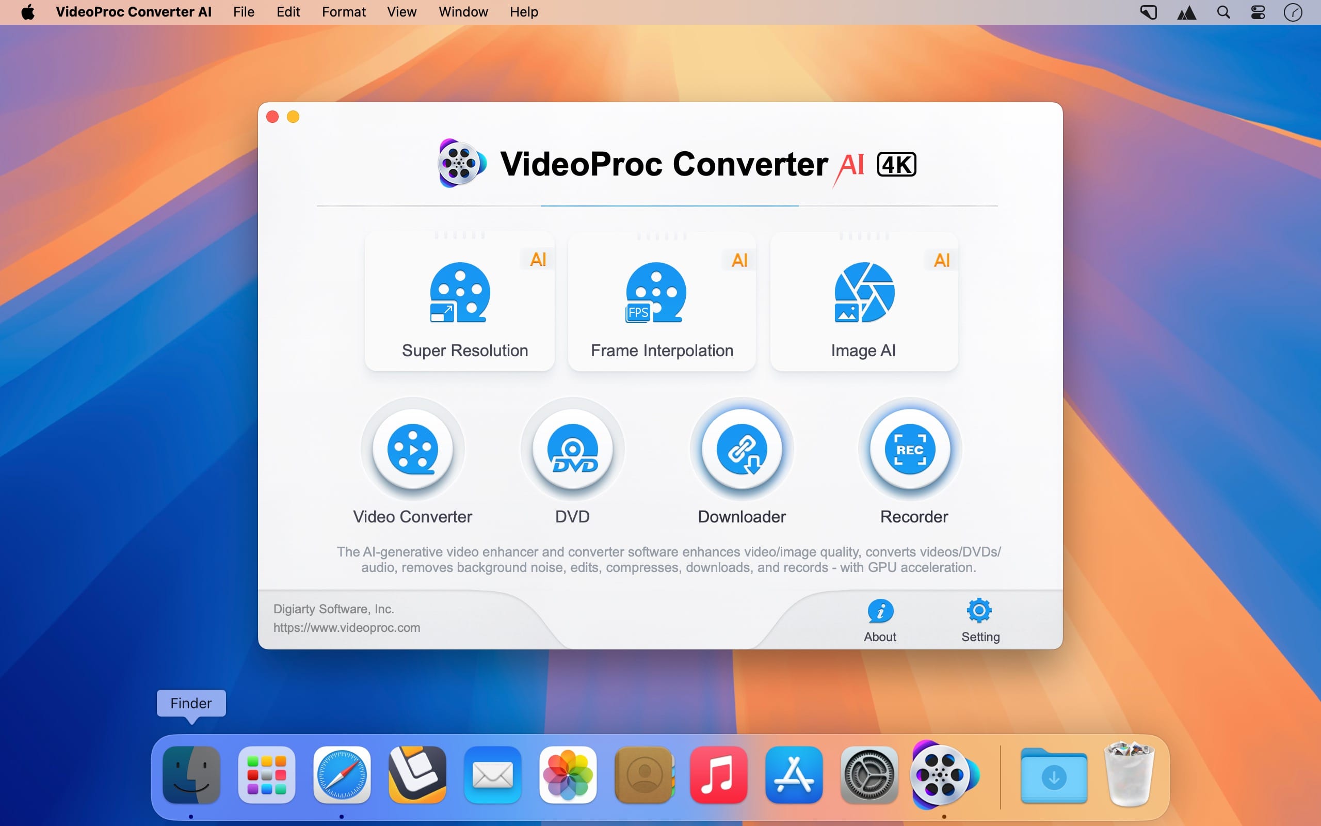Open the Help menu
This screenshot has width=1321, height=826.
click(523, 11)
